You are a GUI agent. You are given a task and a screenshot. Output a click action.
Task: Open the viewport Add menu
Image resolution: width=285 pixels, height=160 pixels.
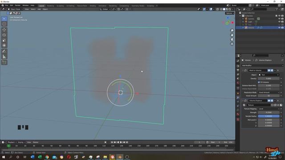[x=39, y=9]
